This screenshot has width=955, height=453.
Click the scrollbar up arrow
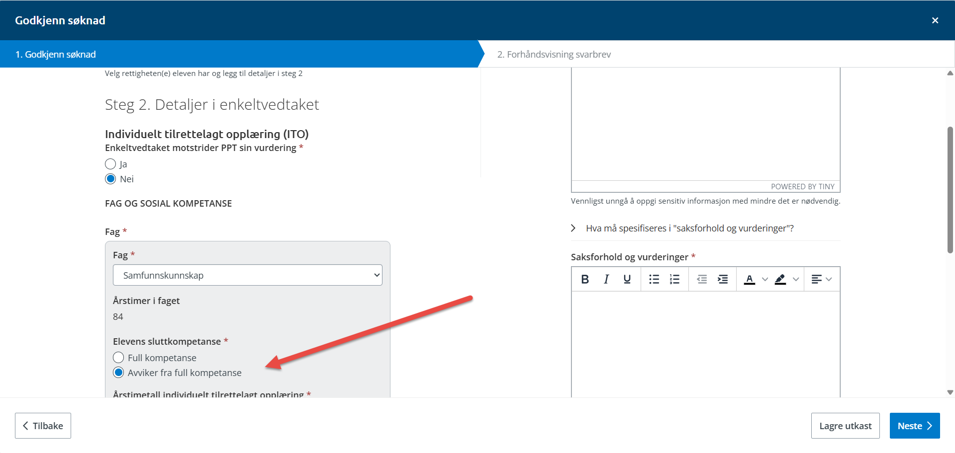pyautogui.click(x=950, y=73)
